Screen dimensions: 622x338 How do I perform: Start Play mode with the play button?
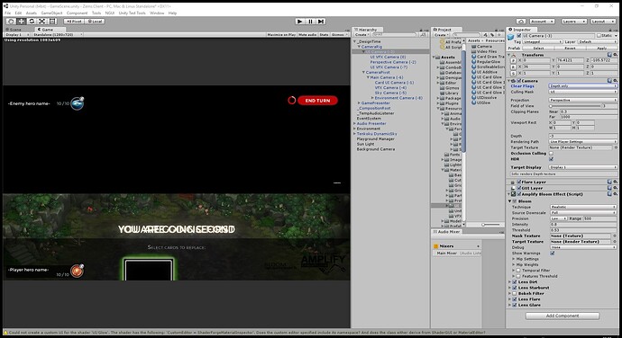[x=300, y=22]
